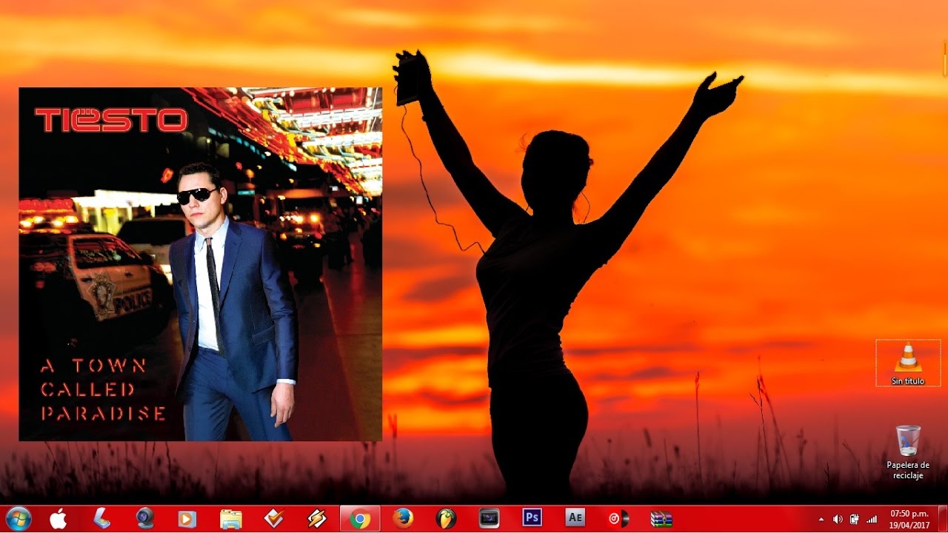Launch the media player with orange play icon

tap(187, 519)
